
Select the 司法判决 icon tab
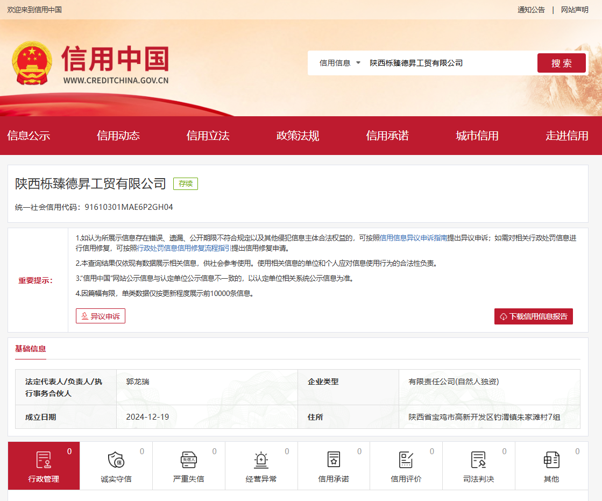coord(478,460)
